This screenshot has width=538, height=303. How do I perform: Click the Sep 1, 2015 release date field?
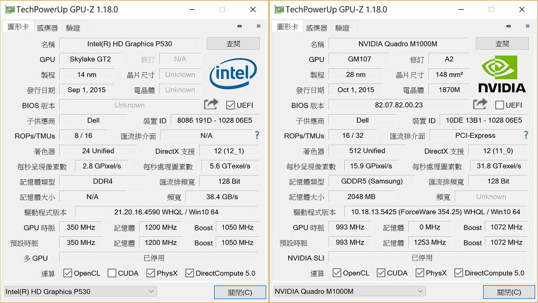[87, 89]
